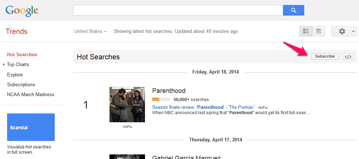This screenshot has width=359, height=159.
Task: Click the Parenthood search volume bar
Action: point(161,99)
